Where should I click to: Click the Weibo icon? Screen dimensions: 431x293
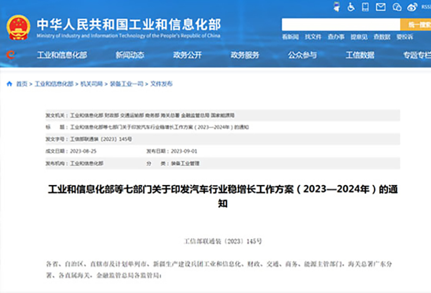(412, 7)
